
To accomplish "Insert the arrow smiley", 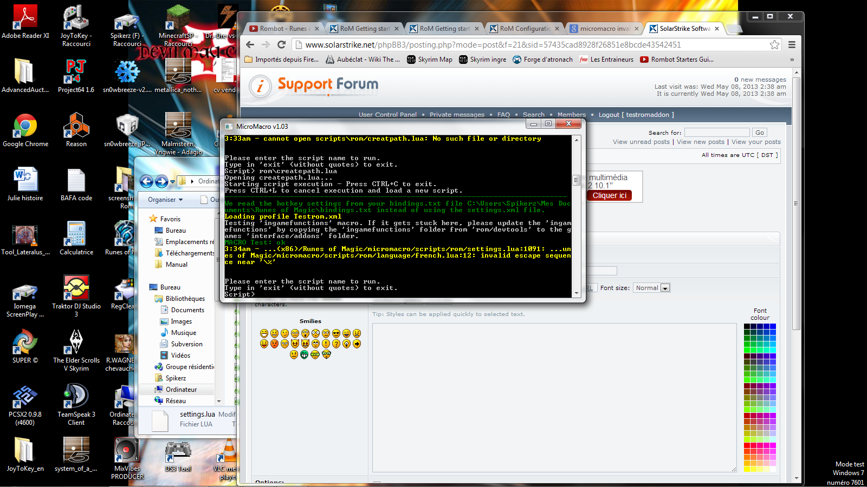I will click(357, 344).
